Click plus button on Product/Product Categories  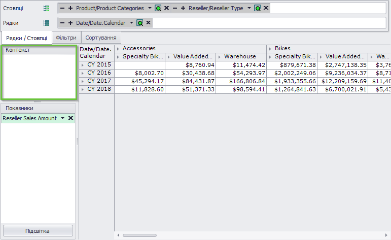point(70,8)
